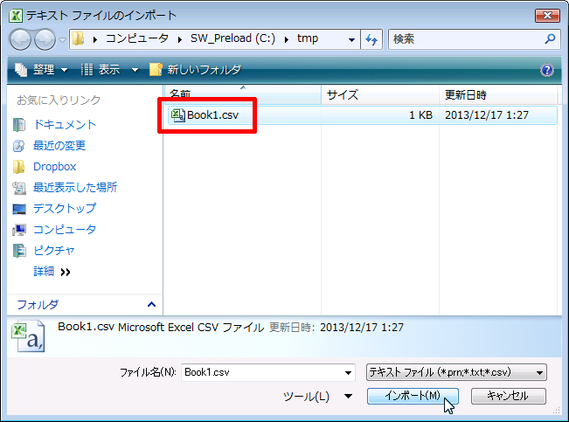
Task: Sort by 更新日時 column header
Action: (498, 94)
